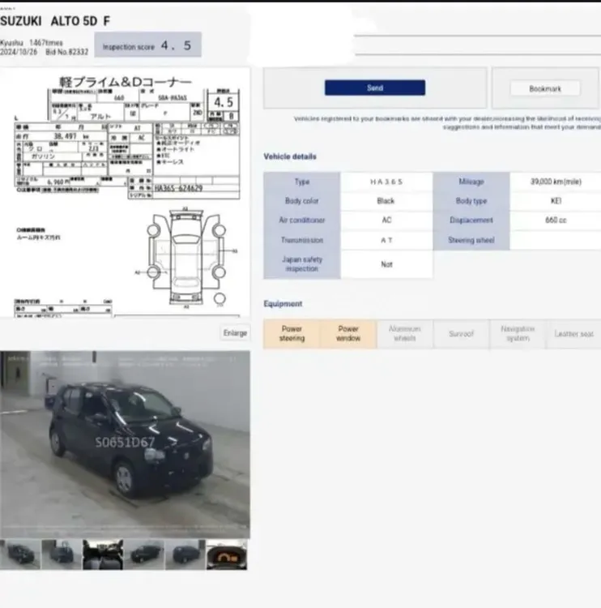This screenshot has width=601, height=608.
Task: Select fourth thumbnail of car side
Action: click(x=144, y=554)
